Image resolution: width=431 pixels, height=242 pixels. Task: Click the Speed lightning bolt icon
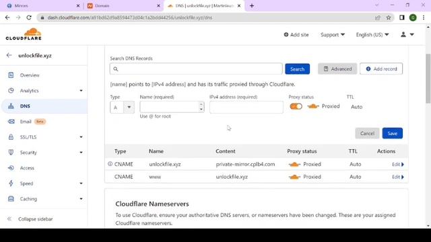click(11, 184)
